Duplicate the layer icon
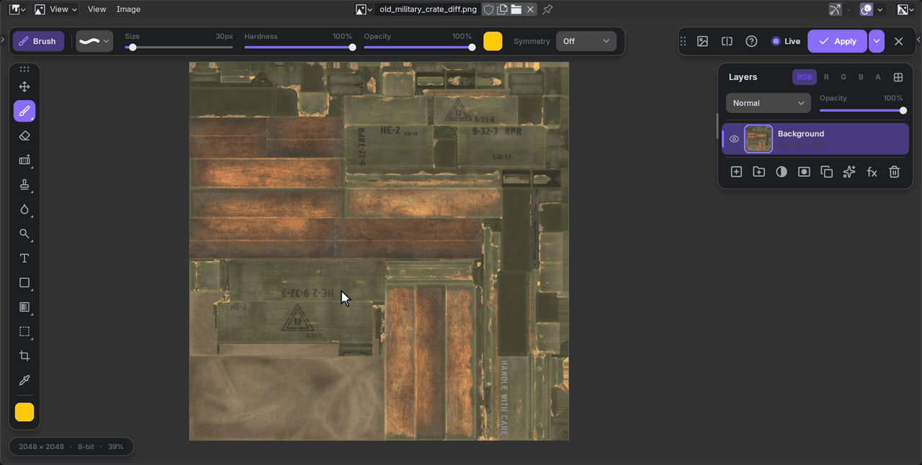 [x=827, y=172]
